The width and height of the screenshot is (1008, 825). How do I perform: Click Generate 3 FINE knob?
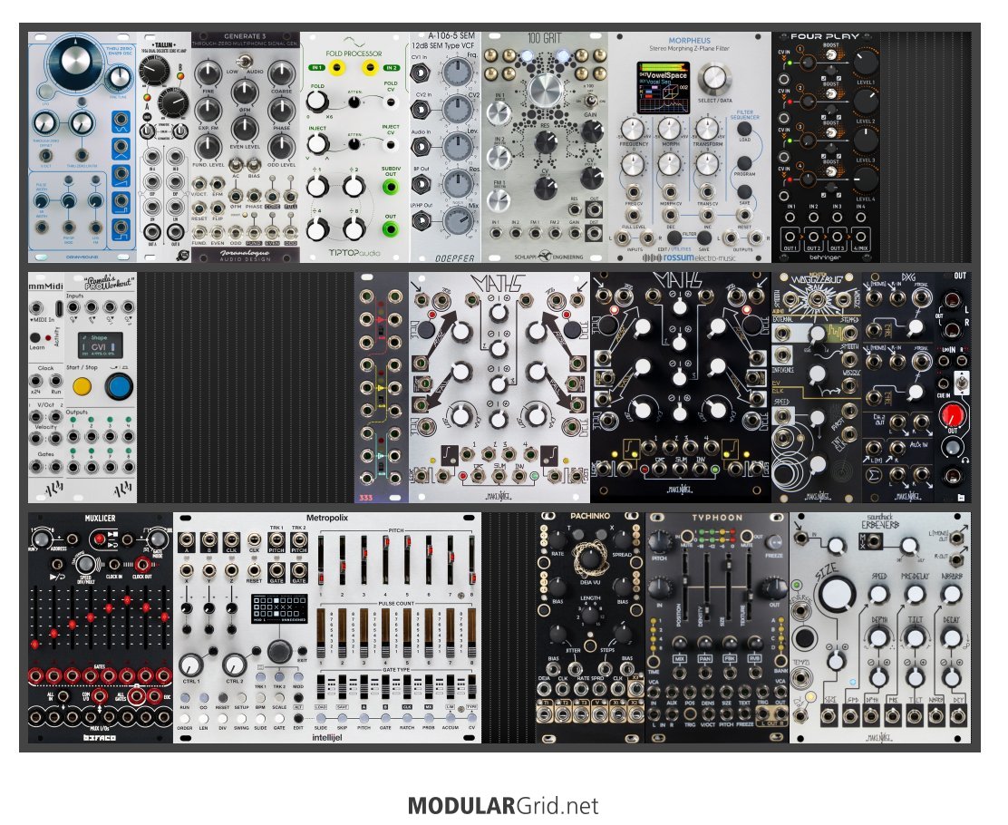click(x=208, y=73)
